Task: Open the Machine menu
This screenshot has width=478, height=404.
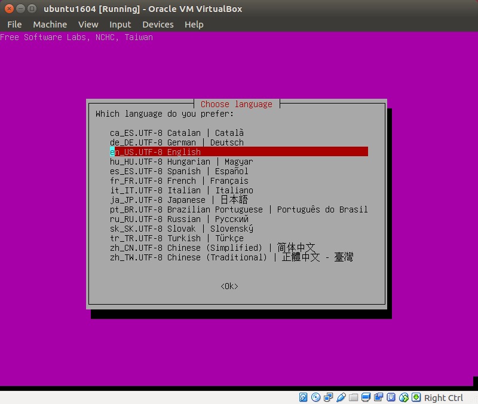Action: (50, 25)
